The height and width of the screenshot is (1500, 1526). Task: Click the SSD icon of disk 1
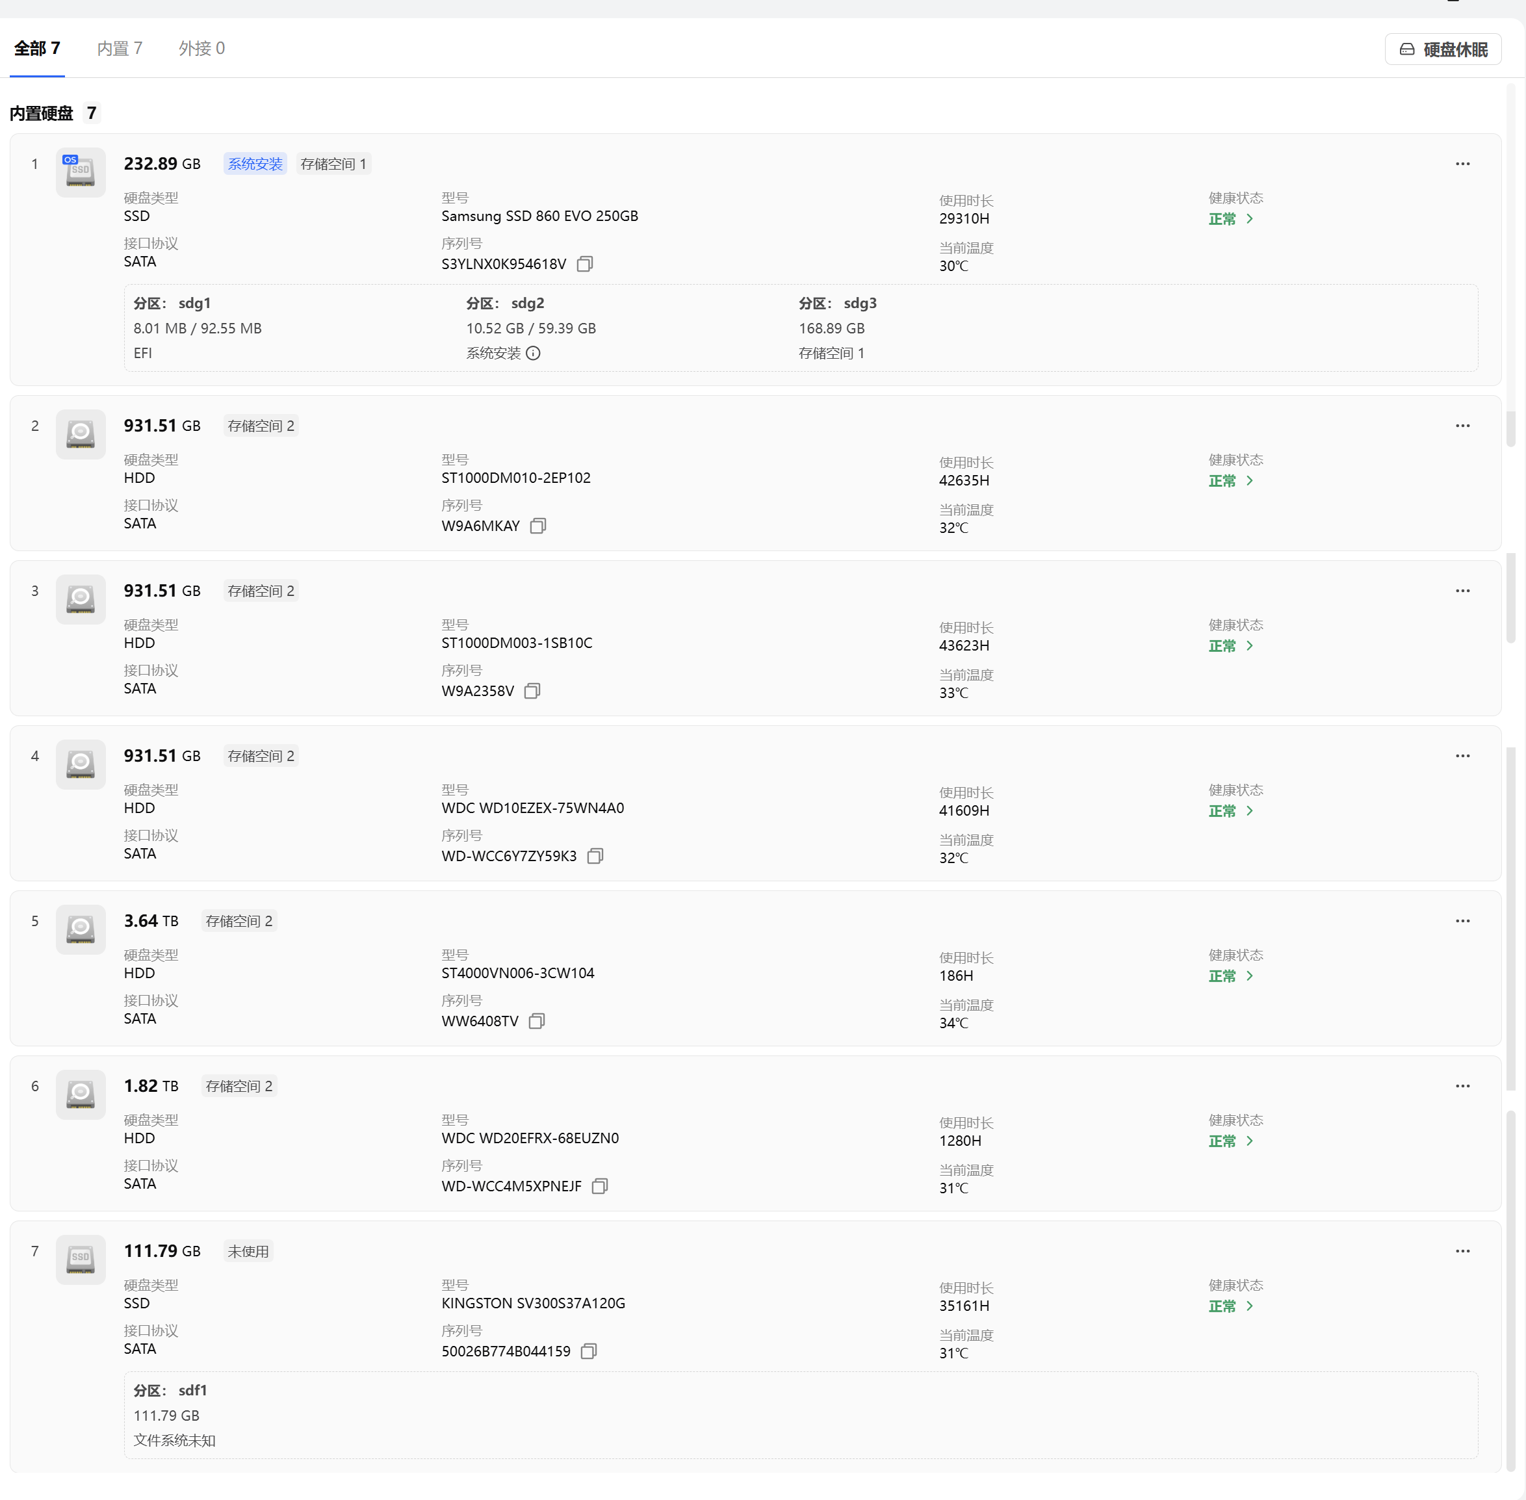pyautogui.click(x=81, y=171)
